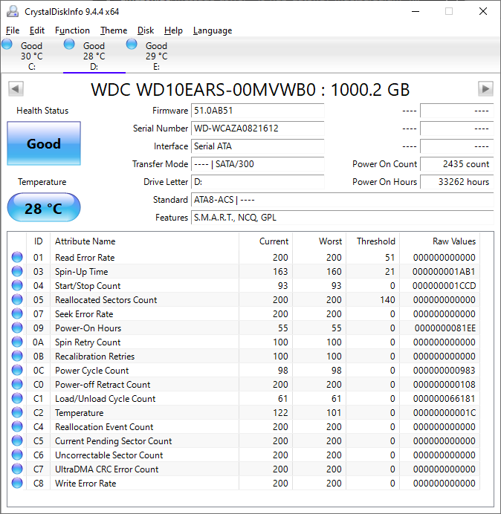The width and height of the screenshot is (501, 514).
Task: Switch to disk C: Good 30 °C
Action: coord(32,56)
